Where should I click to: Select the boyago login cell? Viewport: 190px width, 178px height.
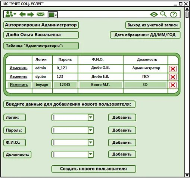[42, 85]
